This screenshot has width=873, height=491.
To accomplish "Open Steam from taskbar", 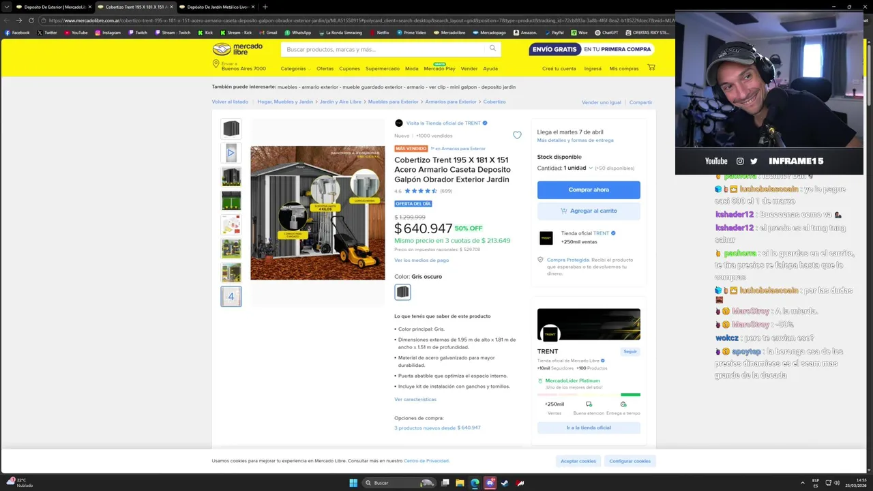I will pyautogui.click(x=505, y=483).
